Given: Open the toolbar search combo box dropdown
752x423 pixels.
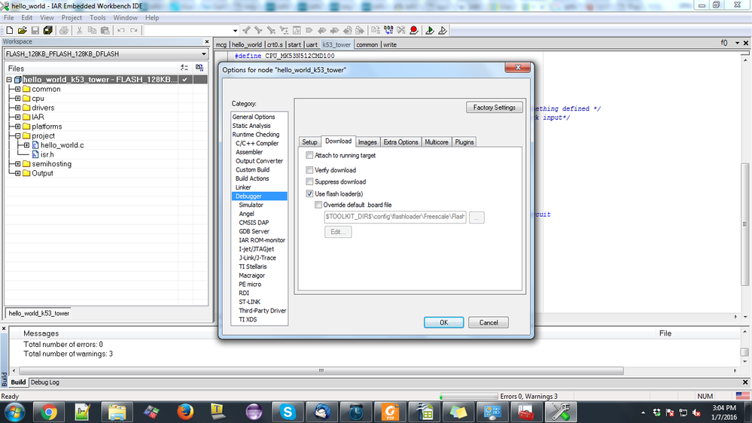Looking at the screenshot, I should point(235,30).
